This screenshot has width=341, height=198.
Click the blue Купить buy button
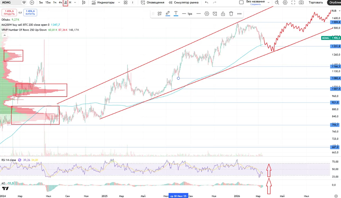pyautogui.click(x=30, y=13)
